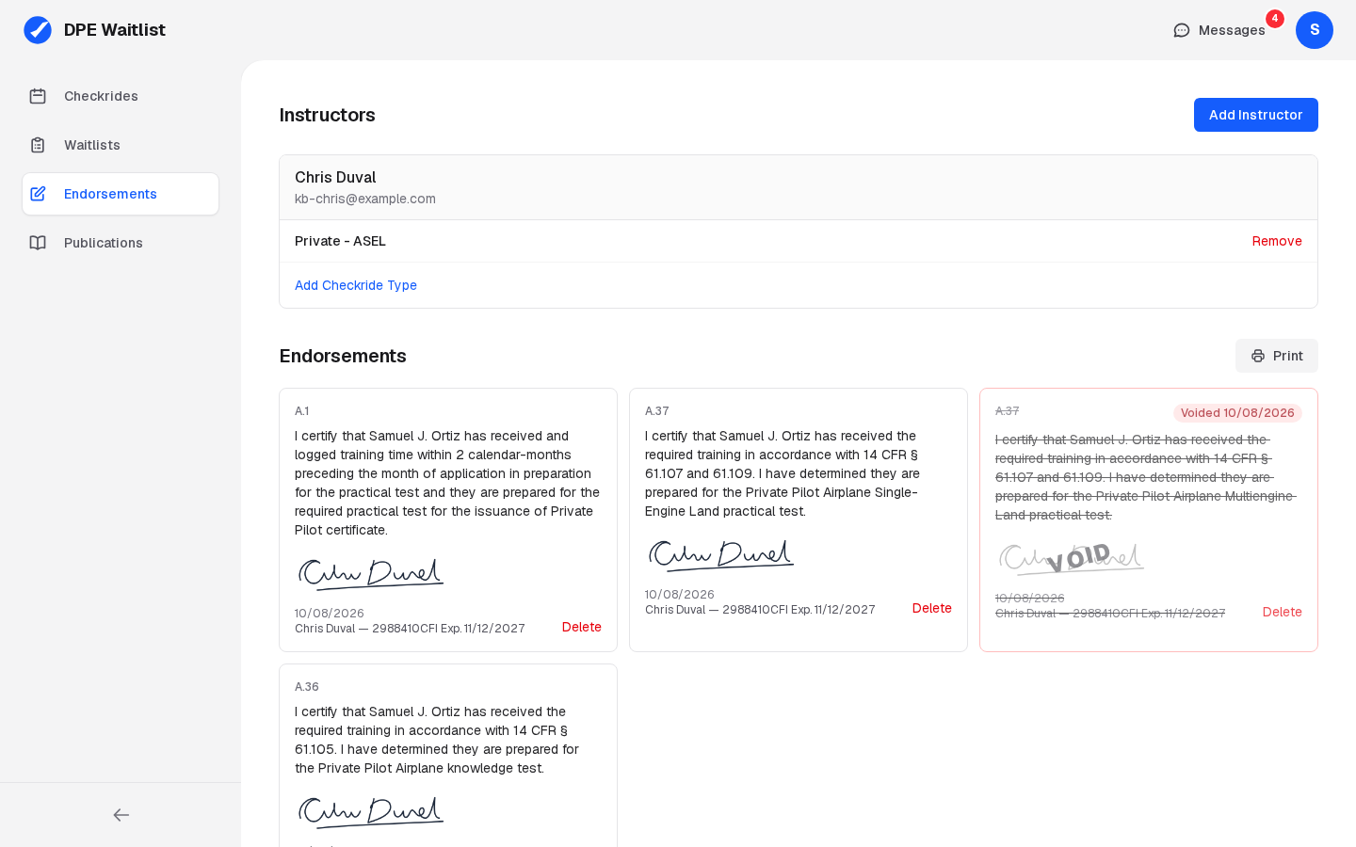Click the Private - ASEL row label
Image resolution: width=1356 pixels, height=847 pixels.
(340, 241)
